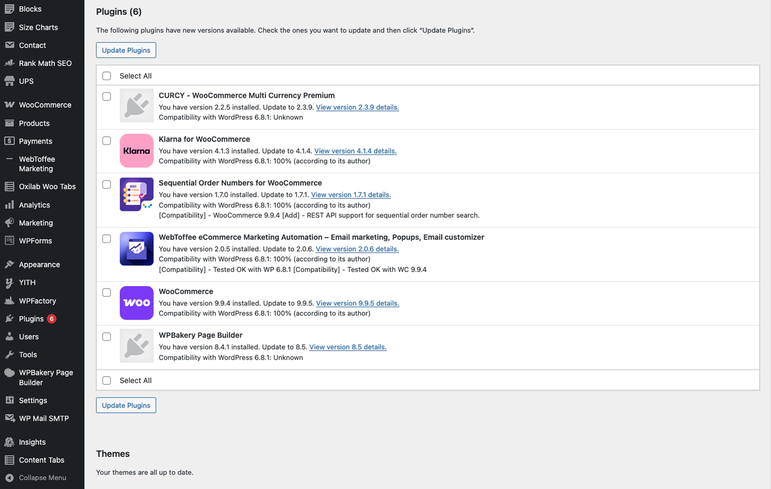The width and height of the screenshot is (771, 489).
Task: Click the Users person icon
Action: (9, 337)
